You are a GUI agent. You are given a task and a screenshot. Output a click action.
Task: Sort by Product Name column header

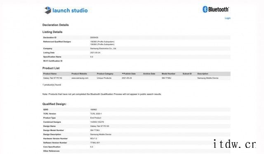[50, 74]
